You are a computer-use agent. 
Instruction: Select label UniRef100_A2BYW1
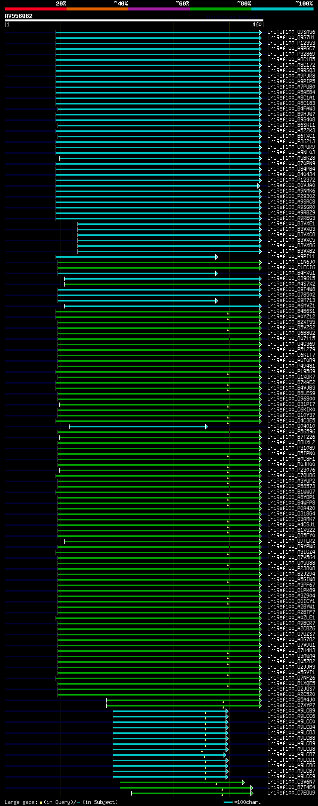pyautogui.click(x=291, y=606)
